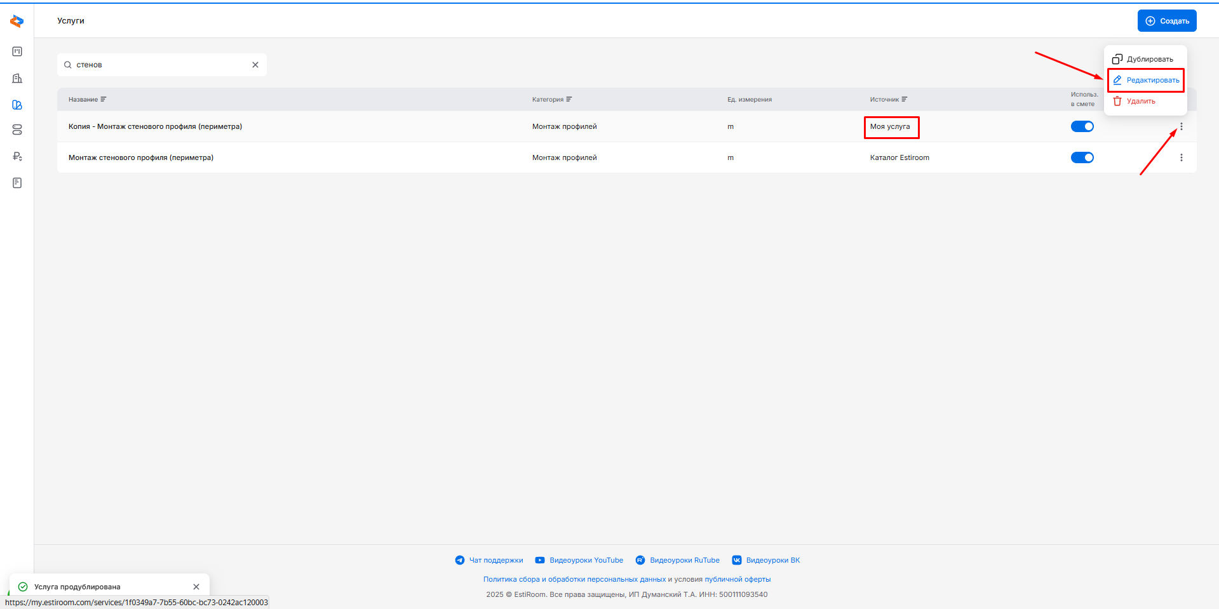Choose Удалить from context menu
This screenshot has height=609, width=1219.
[1135, 101]
